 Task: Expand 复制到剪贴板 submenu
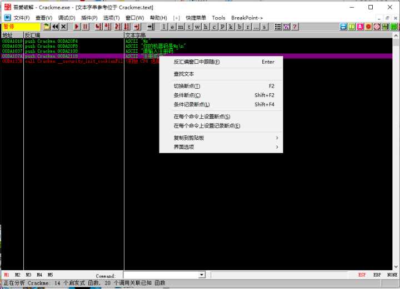click(221, 138)
